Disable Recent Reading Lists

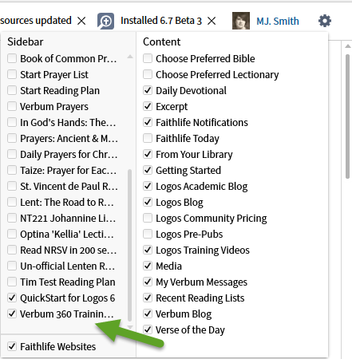[148, 298]
